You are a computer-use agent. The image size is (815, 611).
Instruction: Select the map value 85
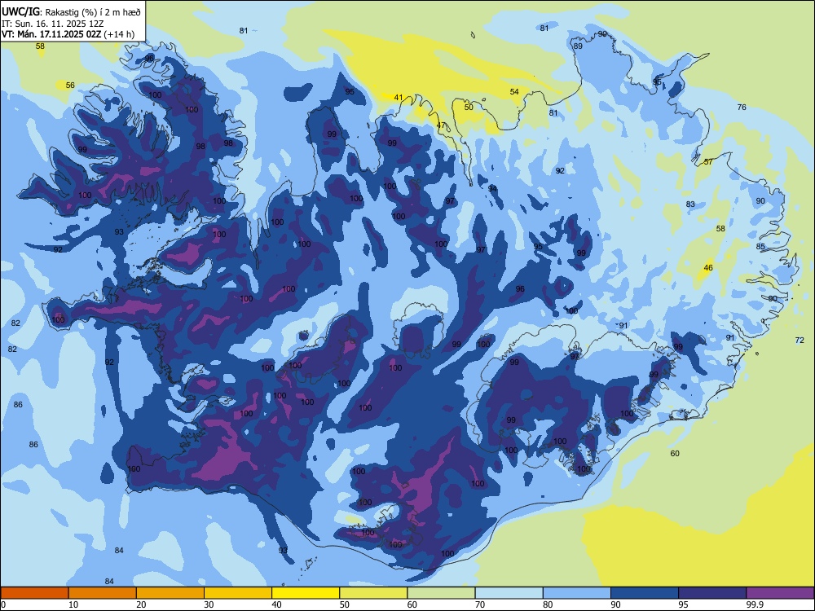coord(760,246)
